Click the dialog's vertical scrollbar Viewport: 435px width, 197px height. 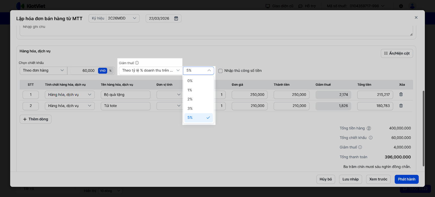pos(423,128)
